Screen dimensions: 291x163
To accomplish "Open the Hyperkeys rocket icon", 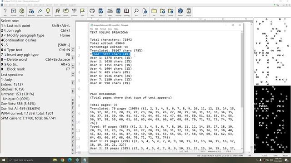I will (x=58, y=12).
